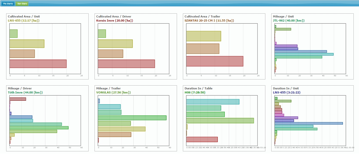Click the longest teal bar in Mileage / Unit

click(x=304, y=54)
